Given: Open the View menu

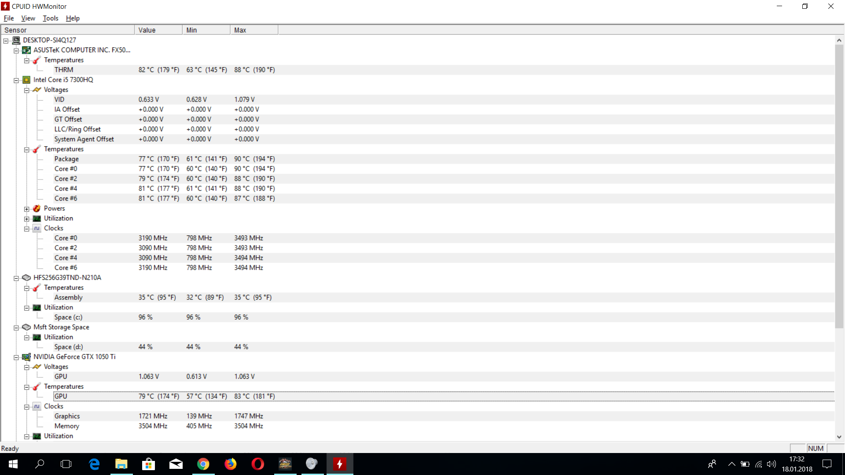Looking at the screenshot, I should pyautogui.click(x=28, y=18).
